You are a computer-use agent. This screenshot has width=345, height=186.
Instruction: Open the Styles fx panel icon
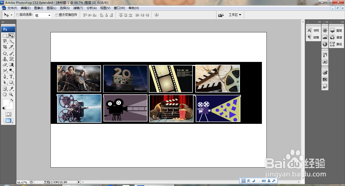[325, 87]
